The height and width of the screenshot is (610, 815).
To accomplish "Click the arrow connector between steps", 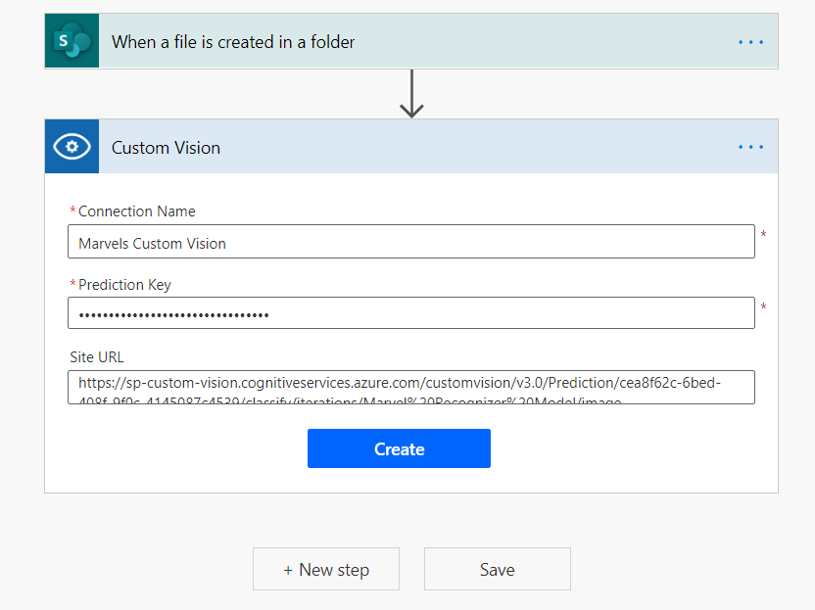I will coord(411,94).
